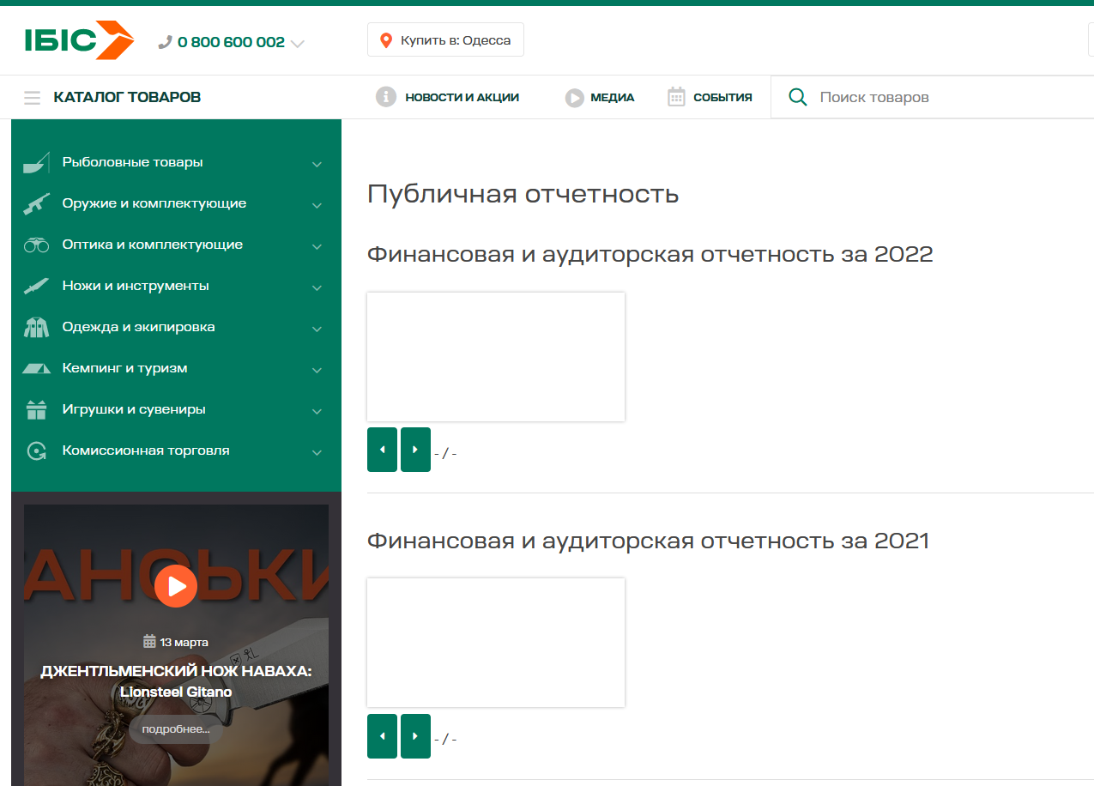Screen dimensions: 1094x786
Task: Click the tent camping icon
Action: (37, 369)
